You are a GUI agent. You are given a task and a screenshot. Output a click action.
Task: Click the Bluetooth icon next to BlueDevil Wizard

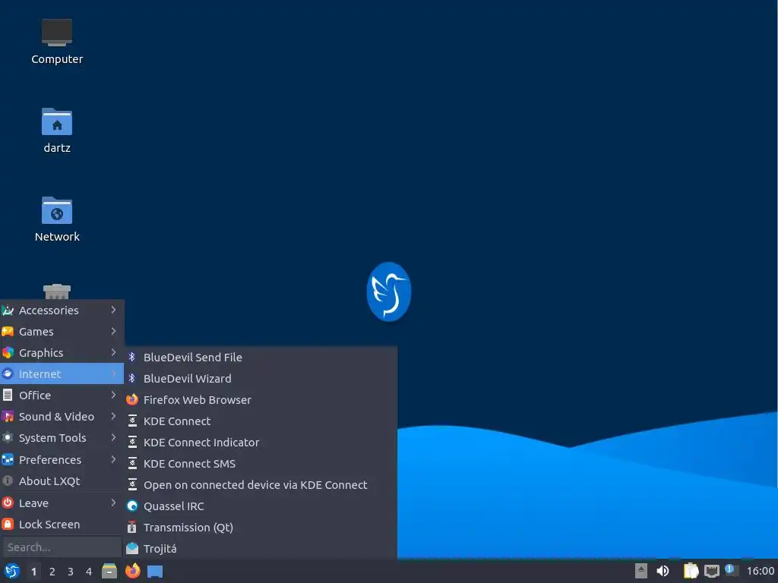[132, 378]
